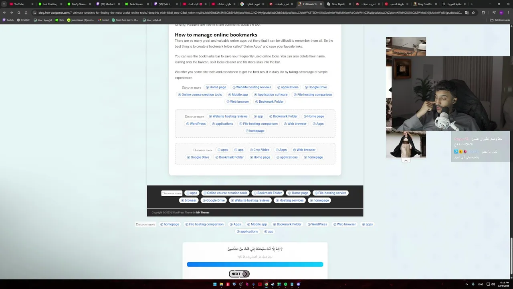Open the Twitch bookmark
This screenshot has height=289, width=513.
coord(8,20)
